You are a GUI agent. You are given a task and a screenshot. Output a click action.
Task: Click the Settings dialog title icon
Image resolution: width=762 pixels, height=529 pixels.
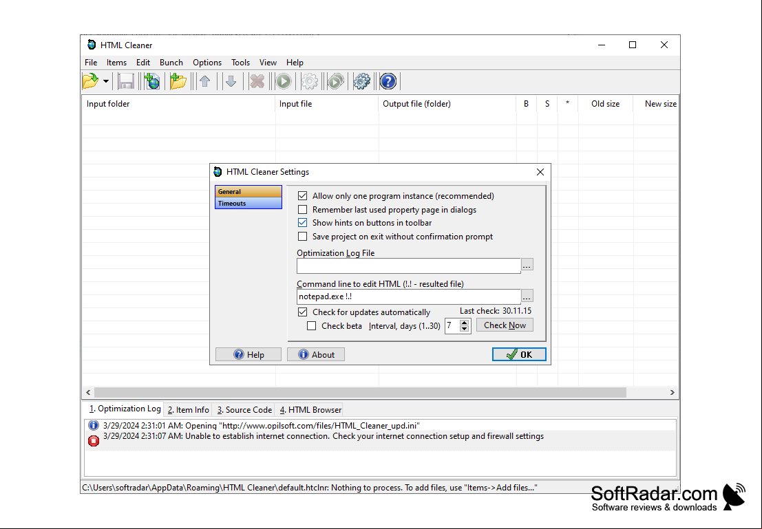coord(218,171)
